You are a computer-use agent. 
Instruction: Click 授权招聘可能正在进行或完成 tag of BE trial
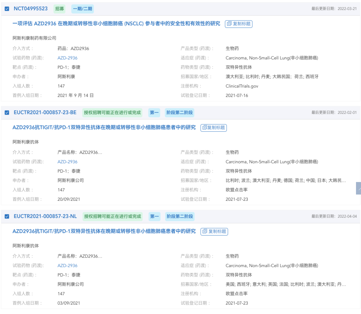point(112,113)
